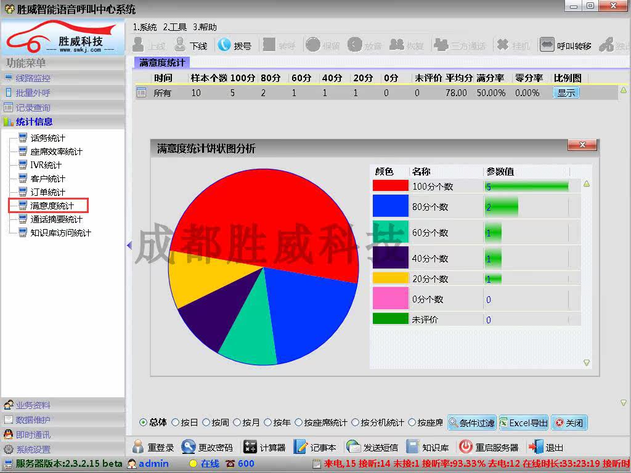Image resolution: width=631 pixels, height=473 pixels.
Task: Select the 按月 radio button
Action: click(237, 422)
